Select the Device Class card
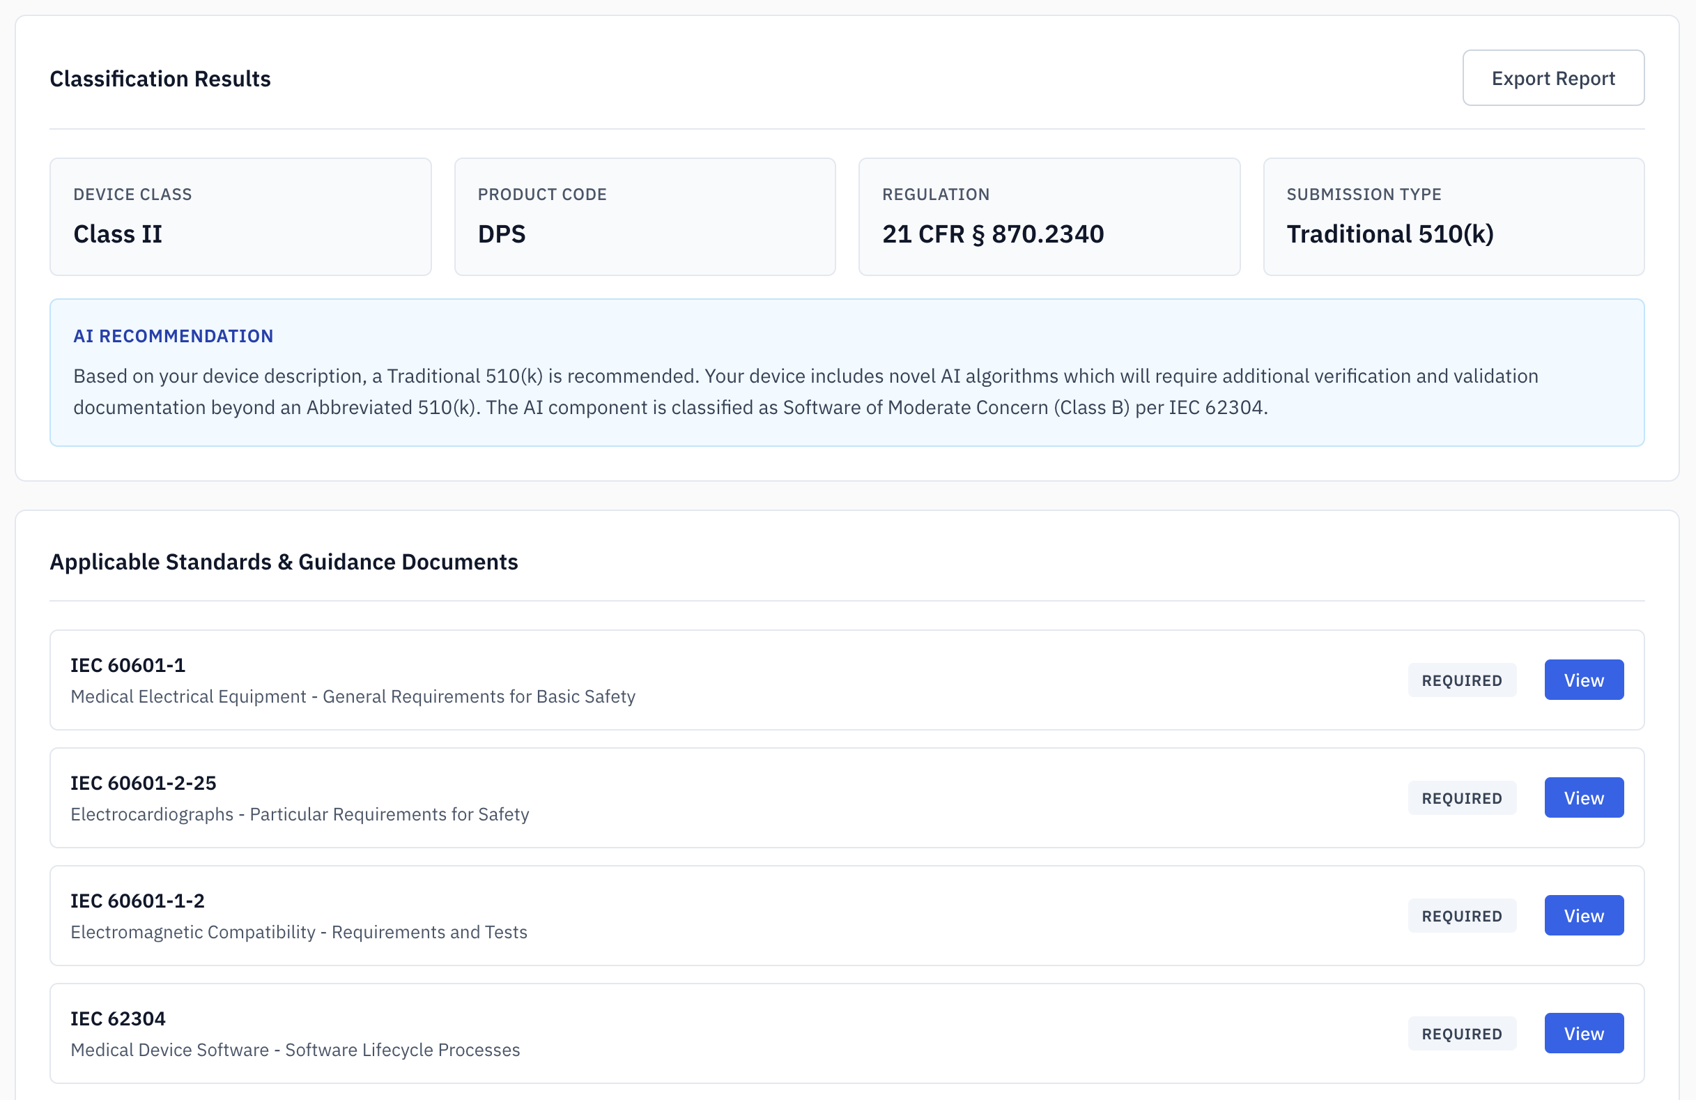Image resolution: width=1696 pixels, height=1100 pixels. pyautogui.click(x=240, y=217)
